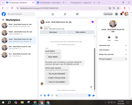Viewport: 132px width, 105px height.
Task: Open the Windows notification center icon
Action: click(128, 102)
